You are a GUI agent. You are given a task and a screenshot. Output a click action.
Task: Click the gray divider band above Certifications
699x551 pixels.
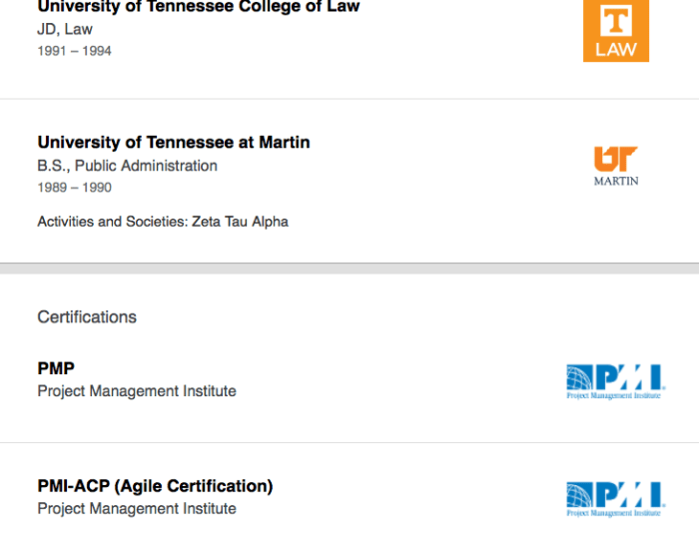pyautogui.click(x=349, y=269)
